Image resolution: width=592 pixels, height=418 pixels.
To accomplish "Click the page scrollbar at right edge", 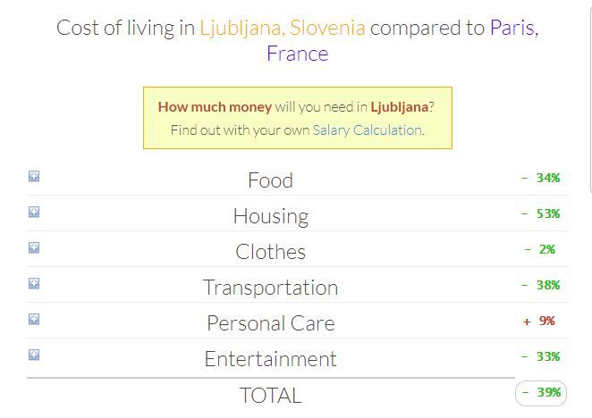I will tap(590, 100).
